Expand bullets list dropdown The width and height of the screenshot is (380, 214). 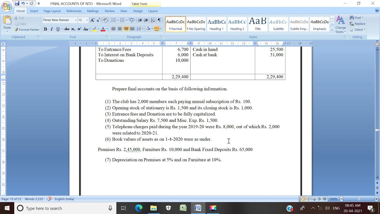pos(118,20)
